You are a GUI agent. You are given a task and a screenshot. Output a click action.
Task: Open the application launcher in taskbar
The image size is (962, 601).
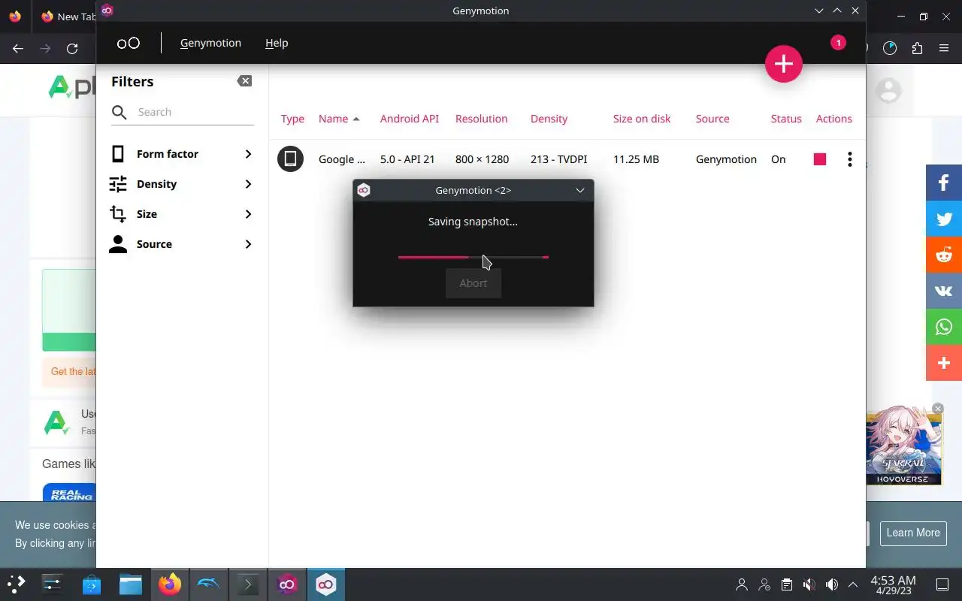(17, 584)
